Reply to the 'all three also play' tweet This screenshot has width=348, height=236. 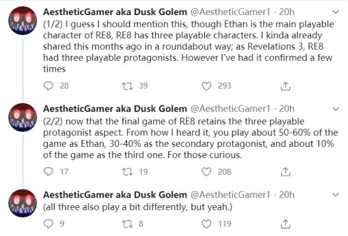point(48,224)
